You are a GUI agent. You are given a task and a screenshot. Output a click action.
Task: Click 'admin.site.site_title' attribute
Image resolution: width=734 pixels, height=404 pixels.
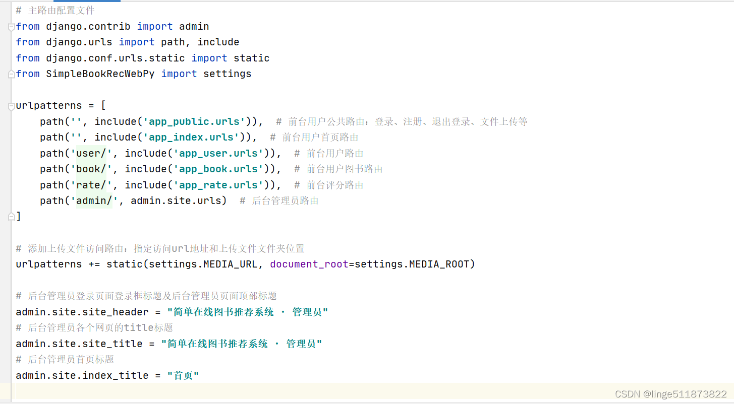coord(79,344)
